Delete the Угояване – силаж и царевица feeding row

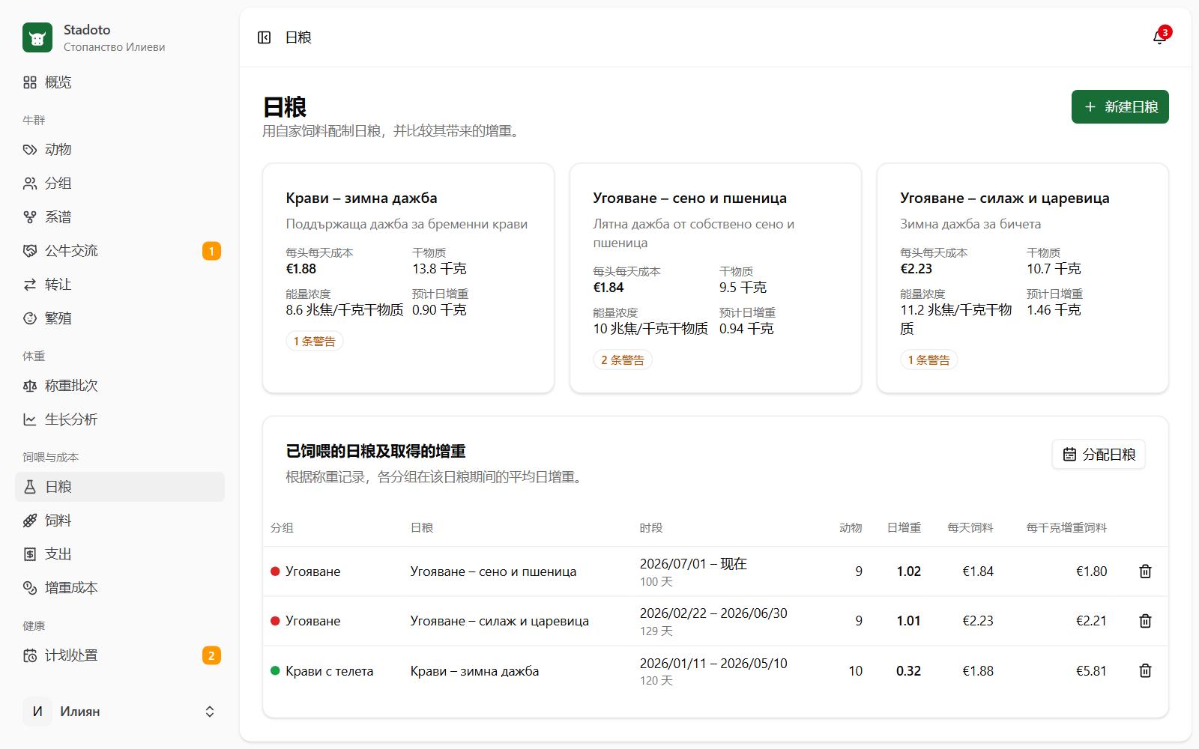[1145, 621]
